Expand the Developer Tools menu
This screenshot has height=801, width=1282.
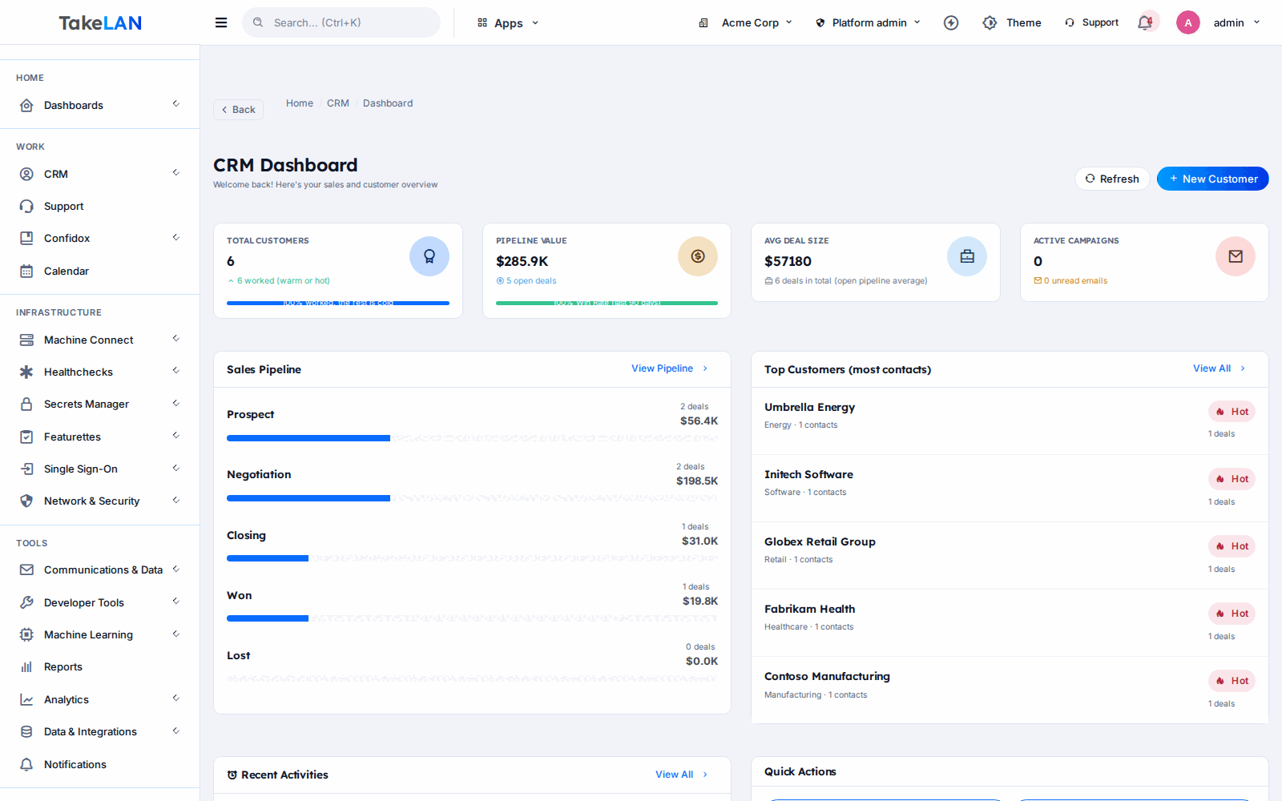(x=100, y=602)
